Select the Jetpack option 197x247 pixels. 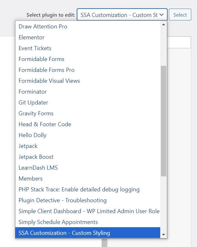pyautogui.click(x=88, y=146)
